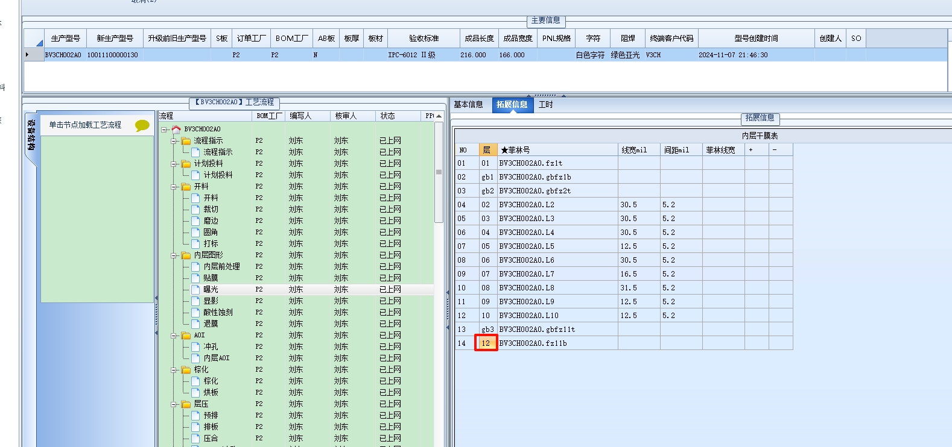Click the document icon for 退膜

pos(195,324)
